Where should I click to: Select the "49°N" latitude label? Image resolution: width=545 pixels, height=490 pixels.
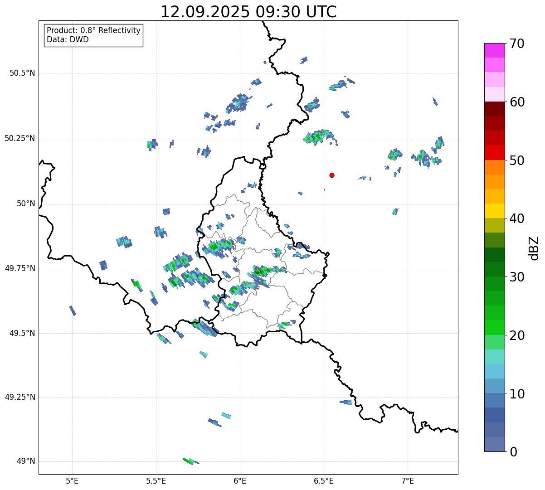coord(25,461)
